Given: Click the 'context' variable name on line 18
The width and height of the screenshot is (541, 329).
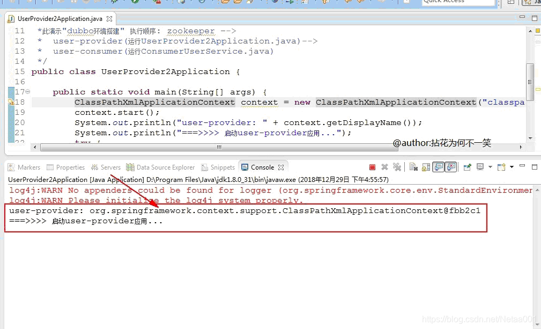Looking at the screenshot, I should 259,103.
